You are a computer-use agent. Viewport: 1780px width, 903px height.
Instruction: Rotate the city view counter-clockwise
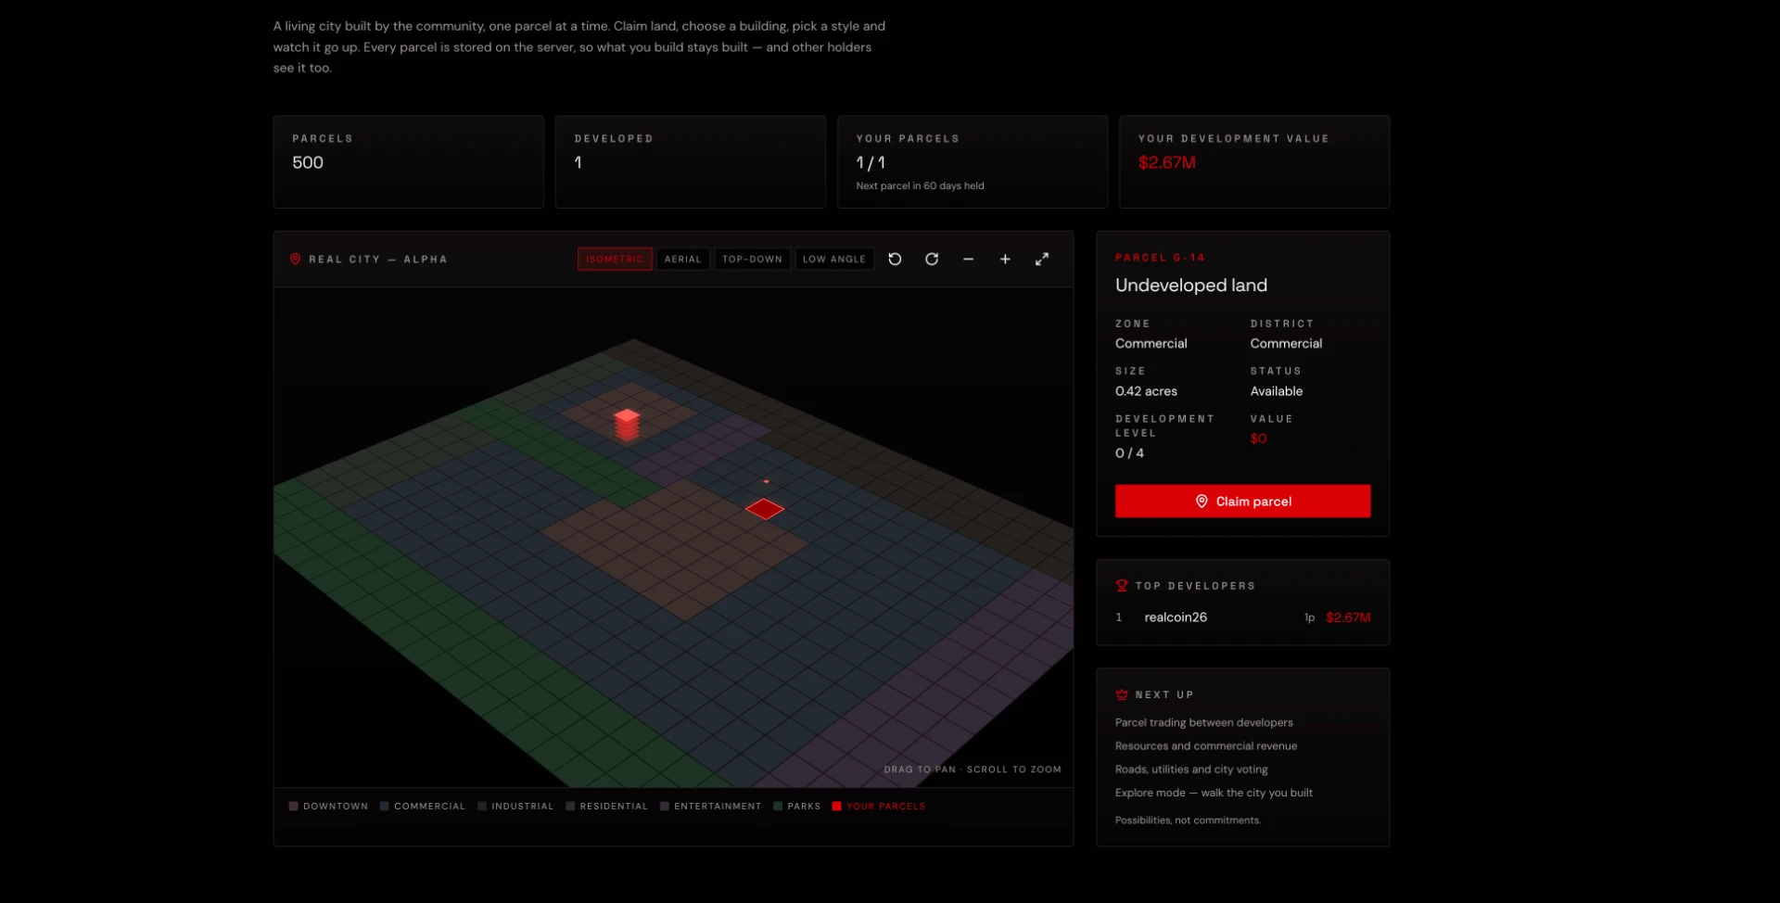point(895,260)
